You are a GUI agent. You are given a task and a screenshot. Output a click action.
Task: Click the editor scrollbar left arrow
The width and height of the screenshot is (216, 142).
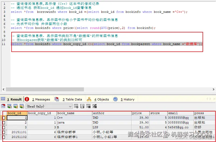coord(3,89)
